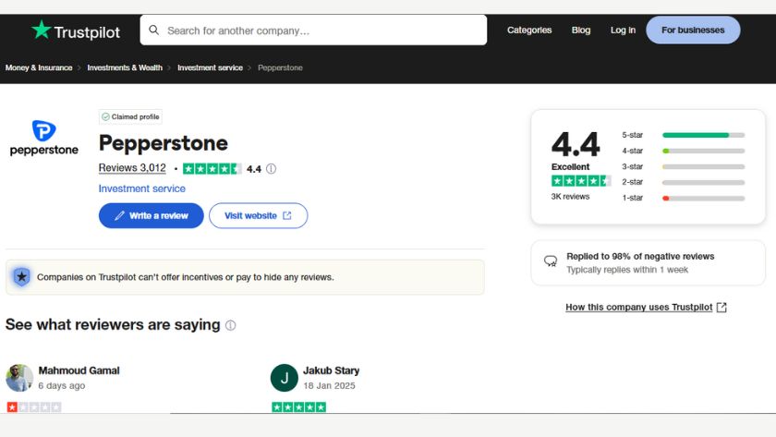Open How this company uses Trustpilot link
776x437 pixels.
point(639,308)
